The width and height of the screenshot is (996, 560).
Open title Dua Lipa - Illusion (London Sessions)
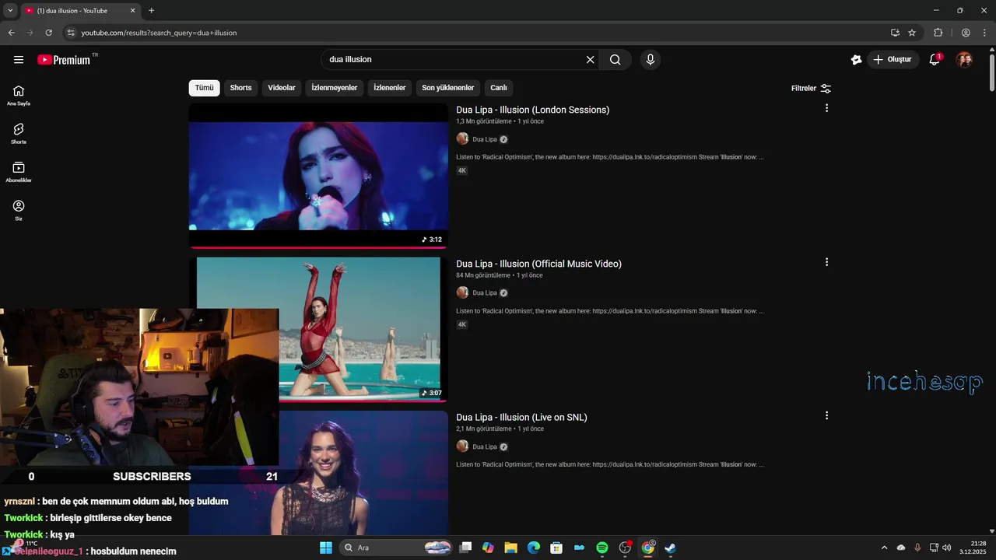click(x=533, y=110)
